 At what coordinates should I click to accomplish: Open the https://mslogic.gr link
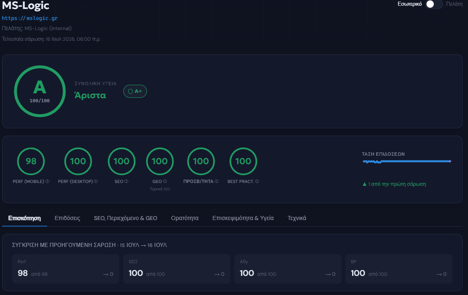pos(30,18)
